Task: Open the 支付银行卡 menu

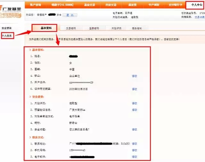Action: [175, 5]
